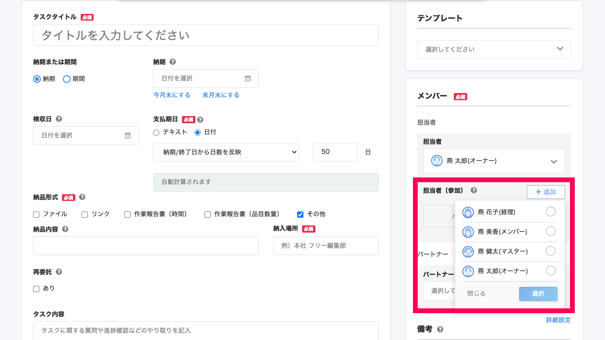Select radio circle for 燕 花子(経理)
This screenshot has height=340, width=605.
coord(551,211)
